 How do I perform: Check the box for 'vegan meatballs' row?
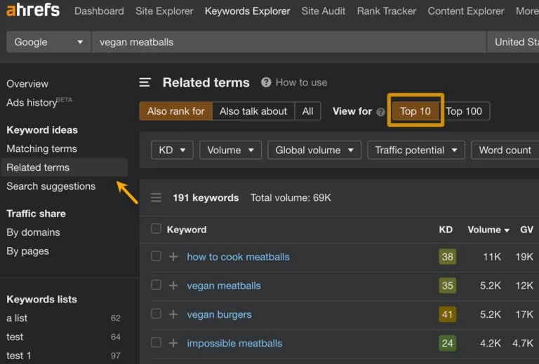pyautogui.click(x=156, y=285)
